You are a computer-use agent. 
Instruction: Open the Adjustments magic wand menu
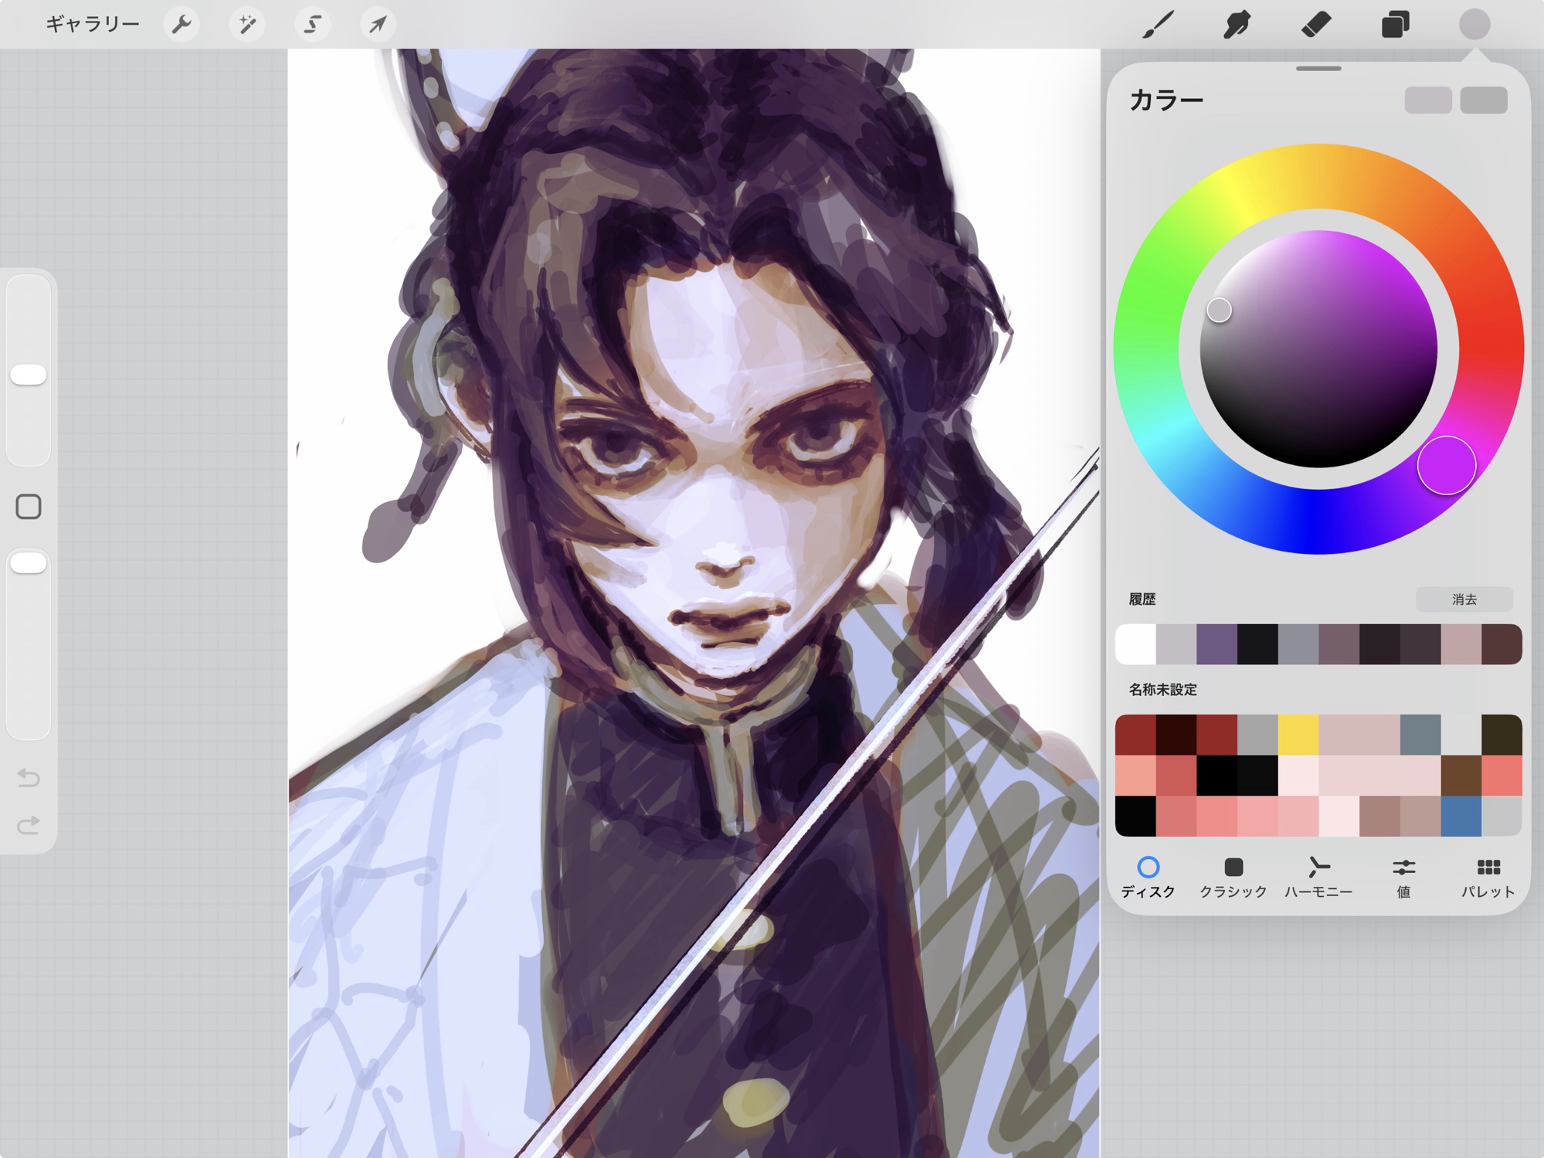(x=247, y=25)
